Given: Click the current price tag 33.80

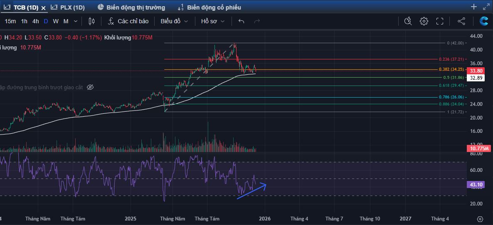Looking at the screenshot, I should point(476,71).
